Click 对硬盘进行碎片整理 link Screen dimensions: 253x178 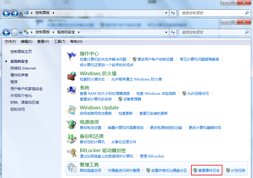(x=124, y=171)
